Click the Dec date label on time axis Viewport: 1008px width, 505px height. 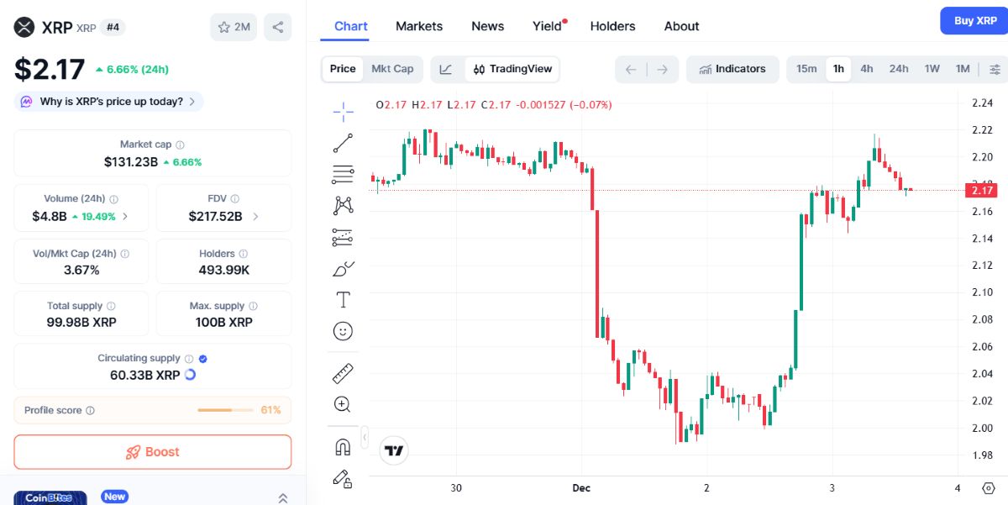(581, 488)
